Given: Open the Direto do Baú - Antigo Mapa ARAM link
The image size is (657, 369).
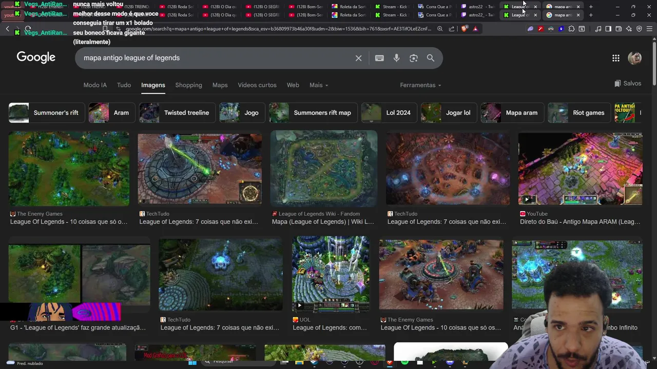Looking at the screenshot, I should [x=580, y=222].
